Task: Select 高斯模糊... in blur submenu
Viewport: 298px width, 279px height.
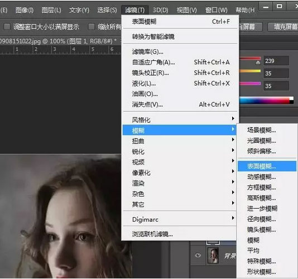Action: point(267,198)
